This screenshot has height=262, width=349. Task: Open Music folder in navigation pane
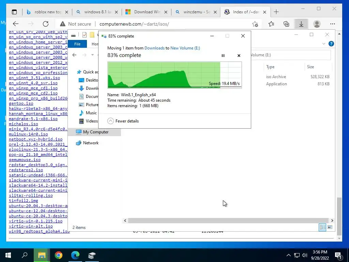[88, 113]
